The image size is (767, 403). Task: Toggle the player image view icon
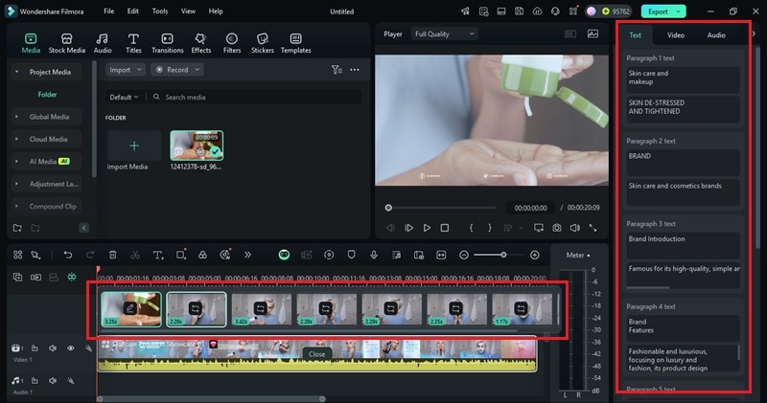(x=593, y=34)
